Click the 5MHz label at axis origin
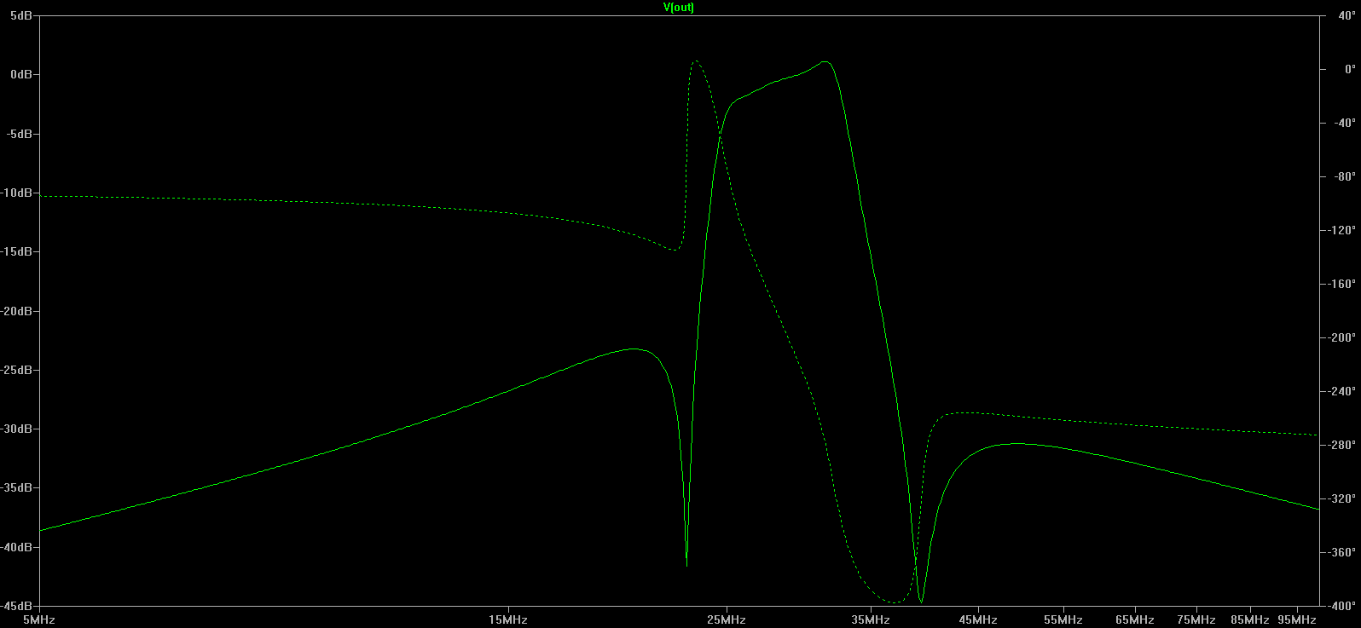 38,619
